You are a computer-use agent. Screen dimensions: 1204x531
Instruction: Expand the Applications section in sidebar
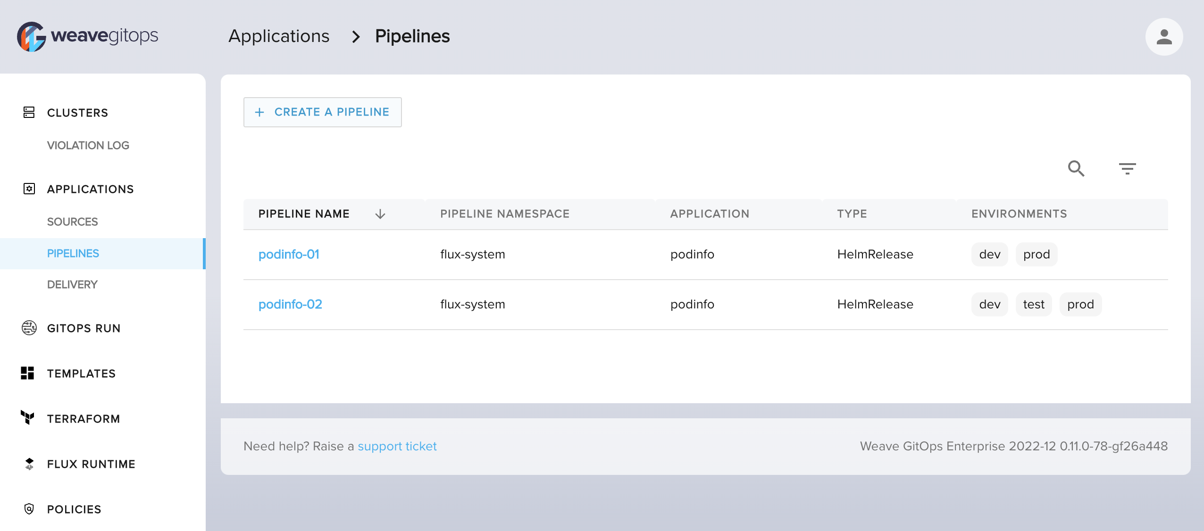[x=91, y=189]
